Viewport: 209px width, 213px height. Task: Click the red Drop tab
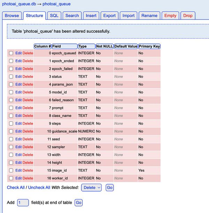tap(188, 16)
